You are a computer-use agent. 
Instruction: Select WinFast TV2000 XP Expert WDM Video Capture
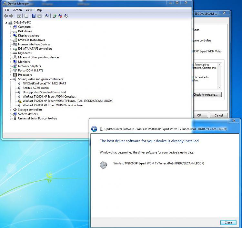pos(53,105)
